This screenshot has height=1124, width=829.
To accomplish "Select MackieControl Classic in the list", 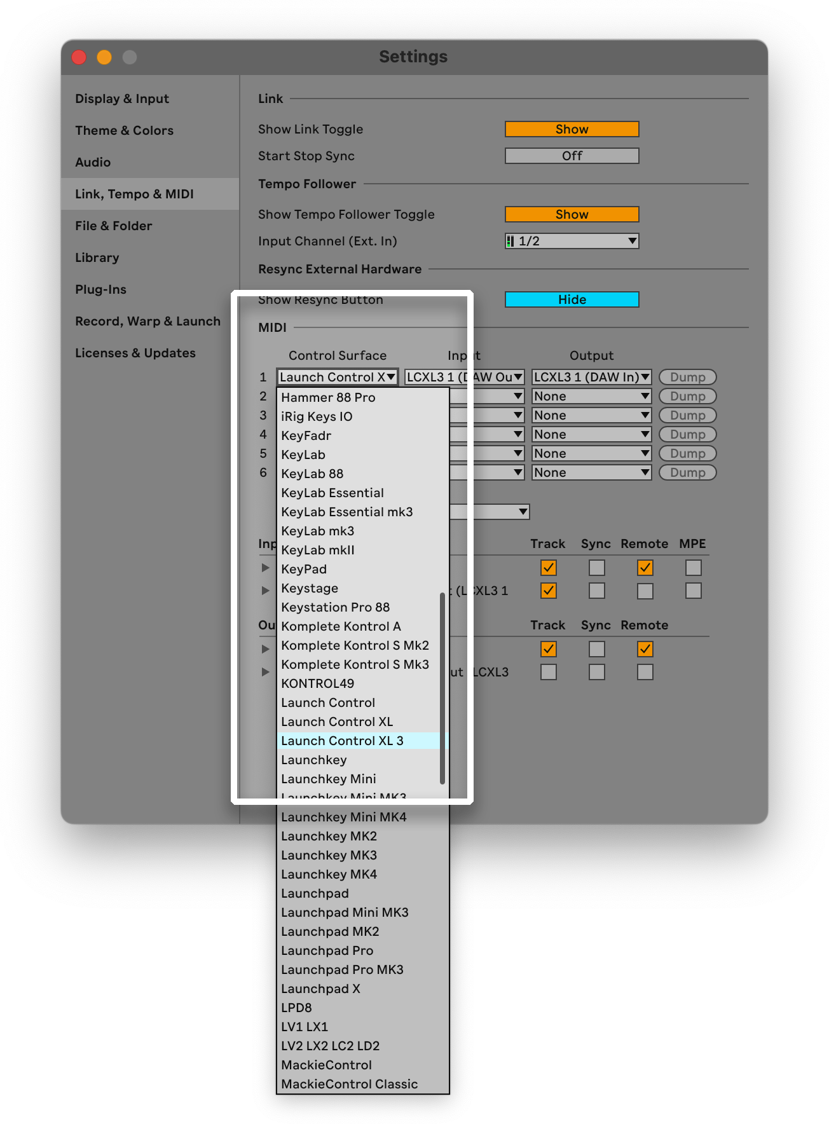I will [363, 1084].
